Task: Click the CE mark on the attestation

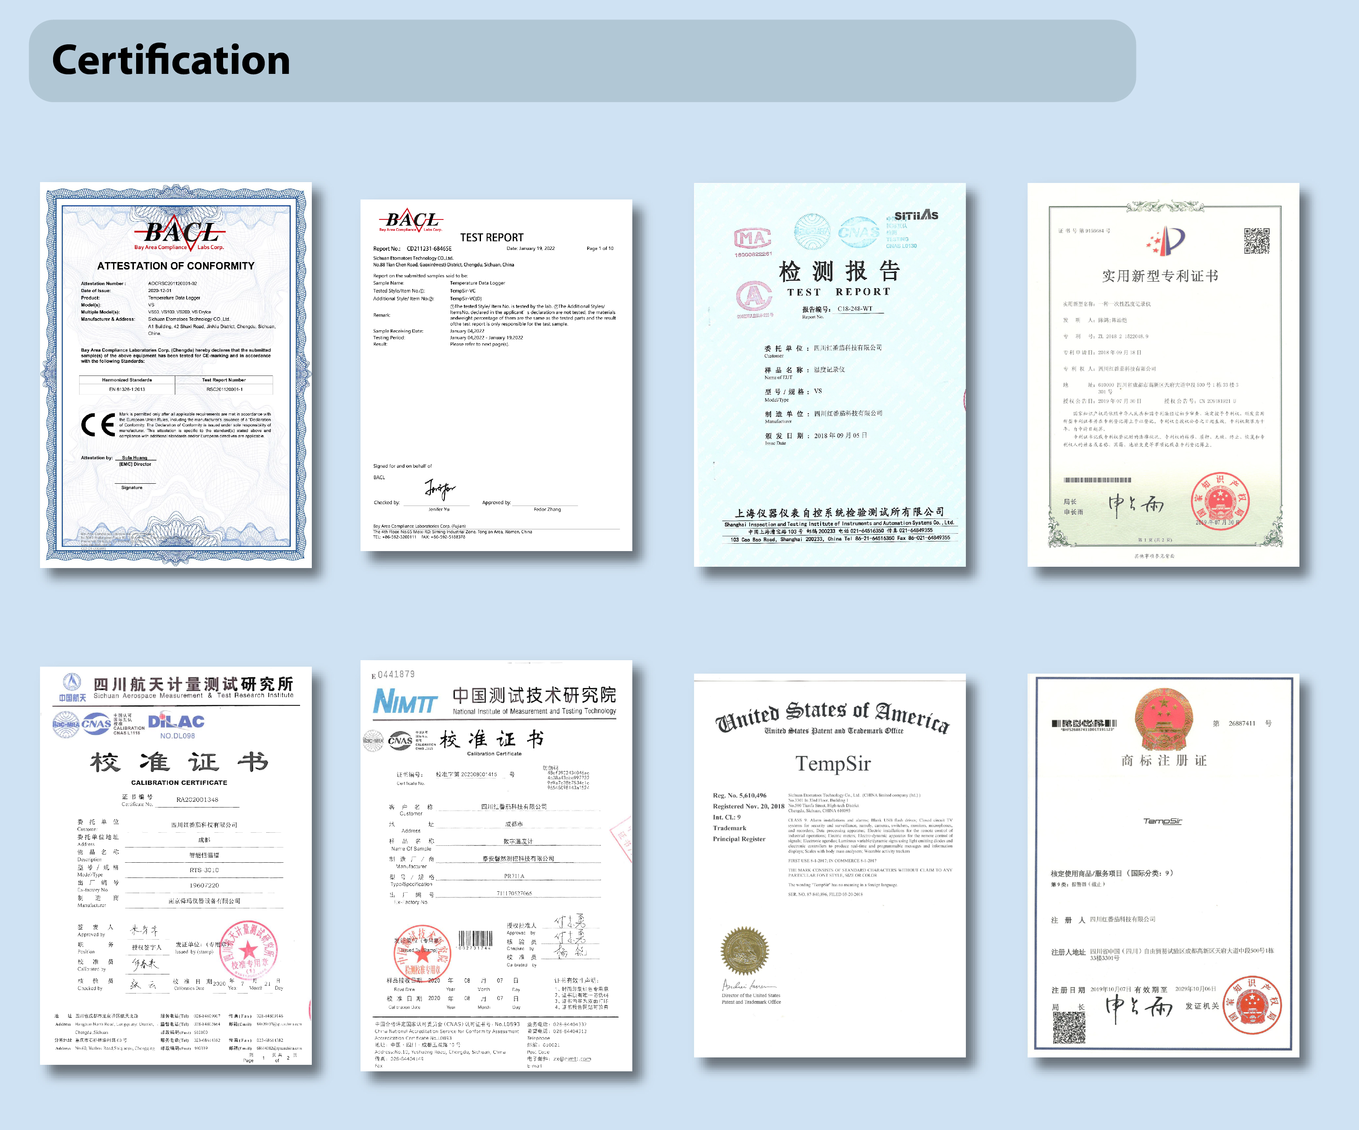Action: (98, 425)
